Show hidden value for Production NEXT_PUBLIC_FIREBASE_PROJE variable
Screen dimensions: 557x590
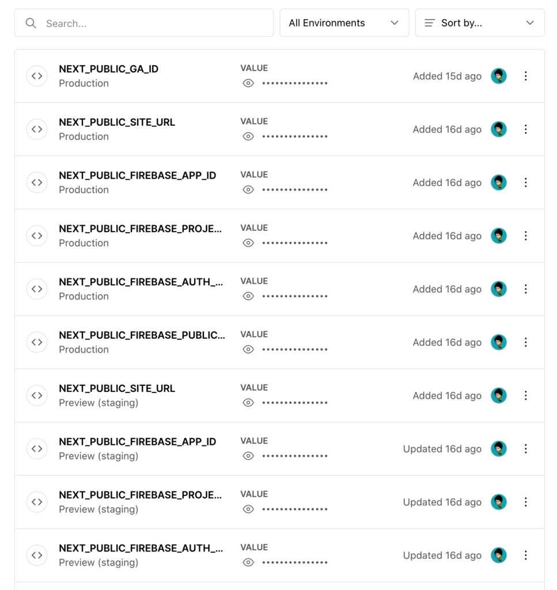coord(248,243)
